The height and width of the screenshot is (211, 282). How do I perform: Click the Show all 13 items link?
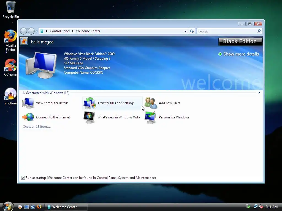[37, 127]
